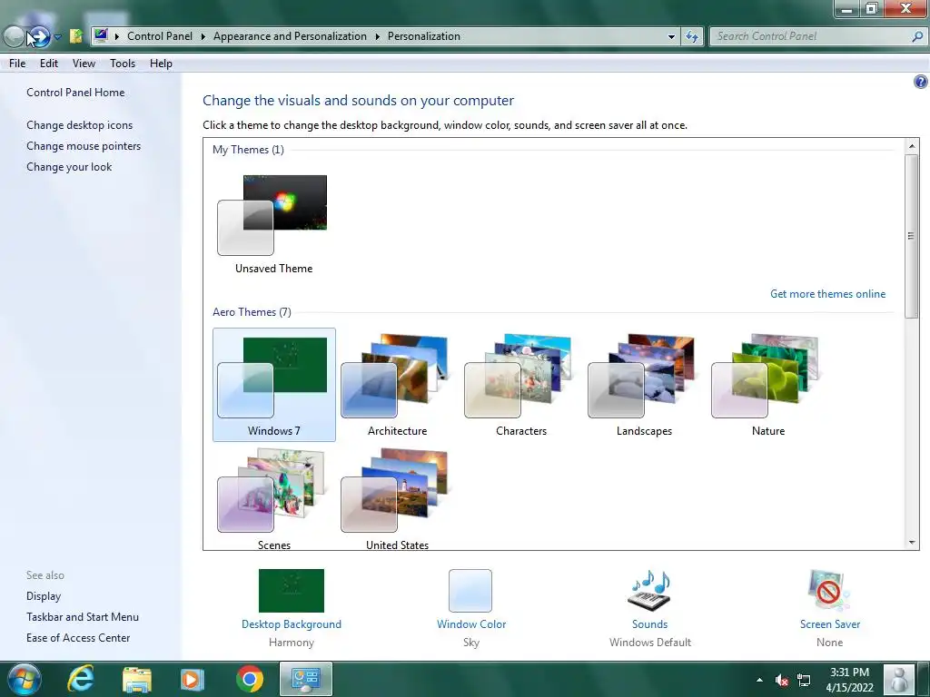Open Change your look link

pyautogui.click(x=69, y=167)
